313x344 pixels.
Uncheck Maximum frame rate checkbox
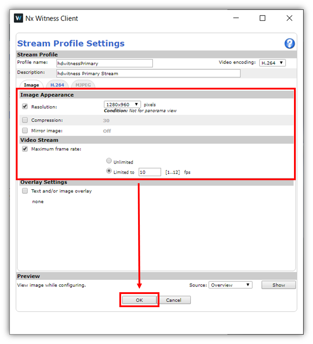[x=25, y=149]
